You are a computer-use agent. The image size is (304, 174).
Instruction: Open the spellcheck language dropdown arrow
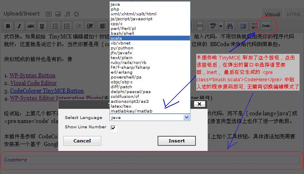point(221,26)
